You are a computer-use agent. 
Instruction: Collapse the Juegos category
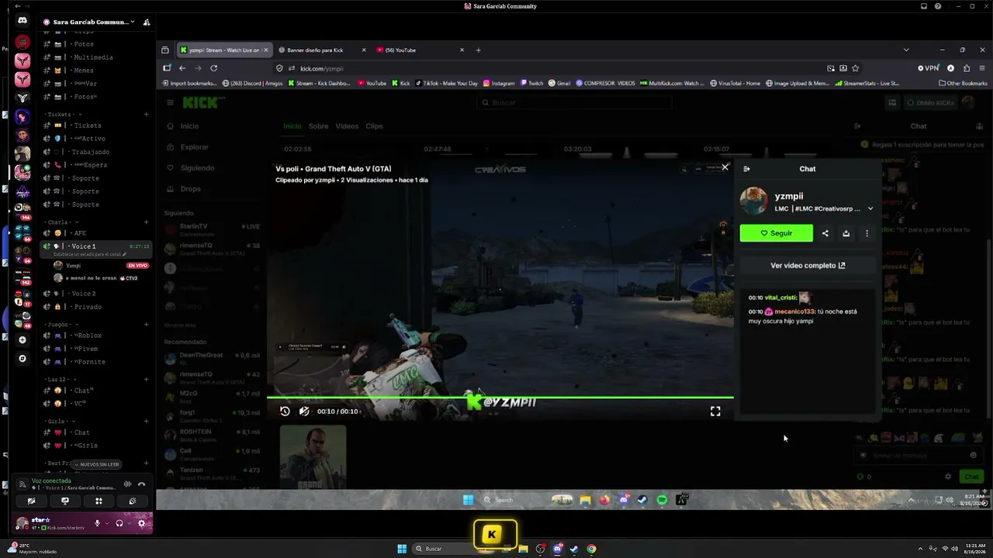click(60, 325)
